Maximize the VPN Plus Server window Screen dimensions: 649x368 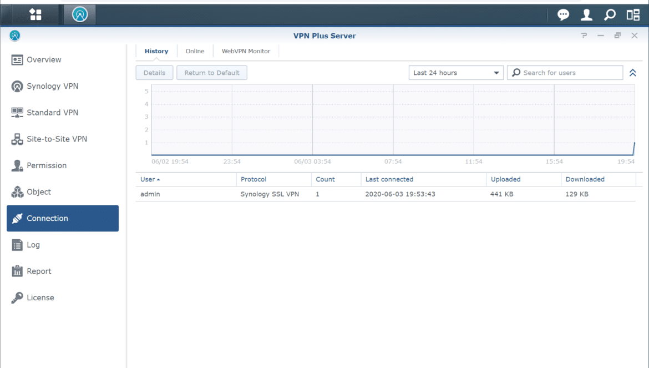pos(617,36)
